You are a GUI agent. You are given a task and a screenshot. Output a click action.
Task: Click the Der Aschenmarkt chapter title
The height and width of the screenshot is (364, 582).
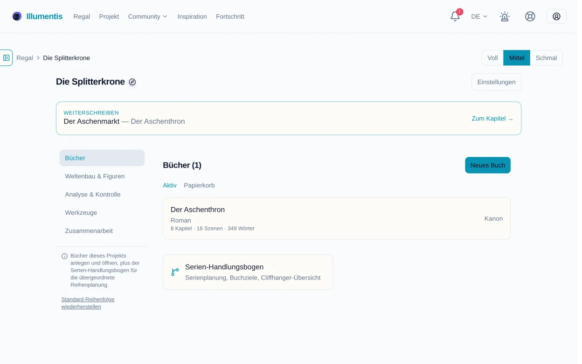91,121
